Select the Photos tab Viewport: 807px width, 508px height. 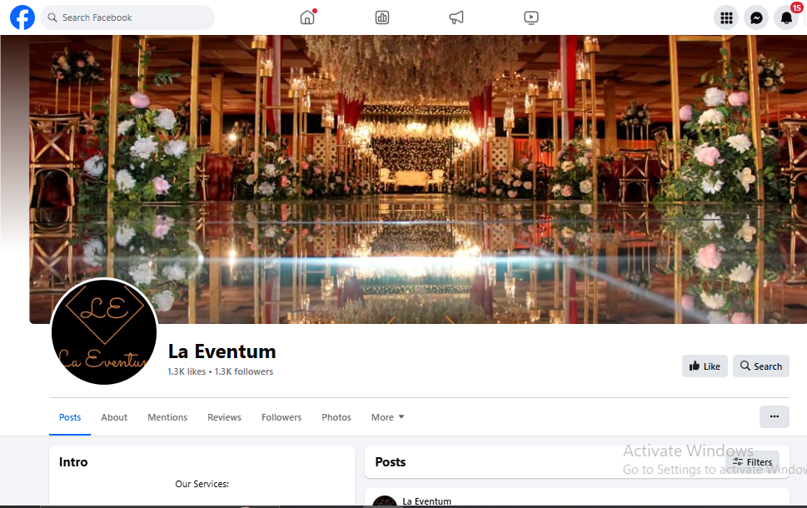coord(336,417)
